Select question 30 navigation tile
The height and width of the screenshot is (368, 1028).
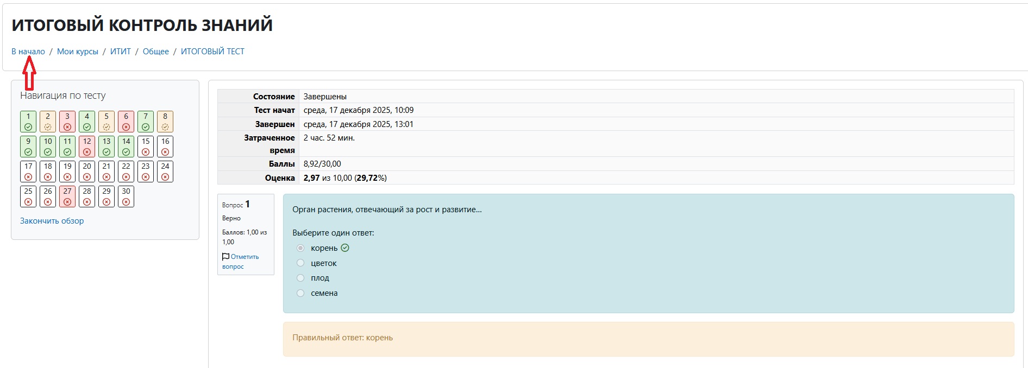[x=126, y=196]
